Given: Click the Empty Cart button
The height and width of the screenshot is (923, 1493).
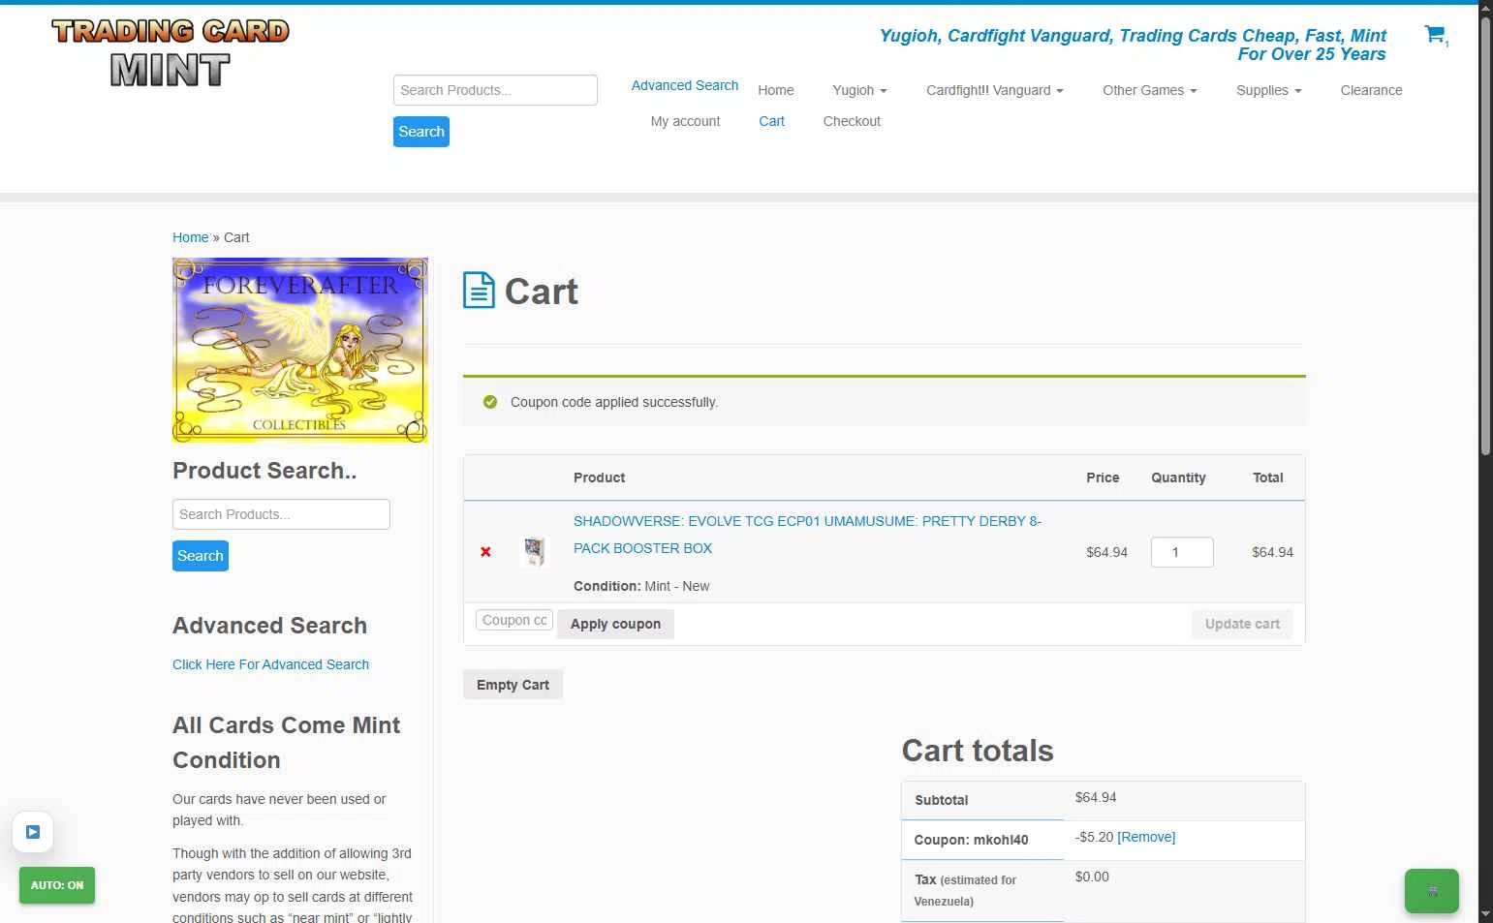Looking at the screenshot, I should tap(513, 685).
